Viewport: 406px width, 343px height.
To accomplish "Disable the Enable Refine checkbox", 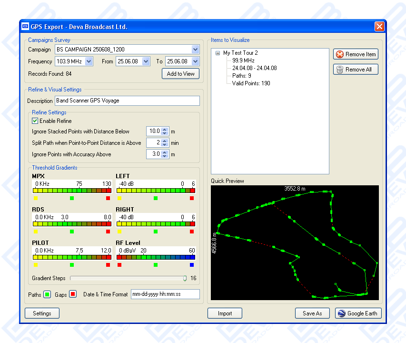I will [35, 121].
